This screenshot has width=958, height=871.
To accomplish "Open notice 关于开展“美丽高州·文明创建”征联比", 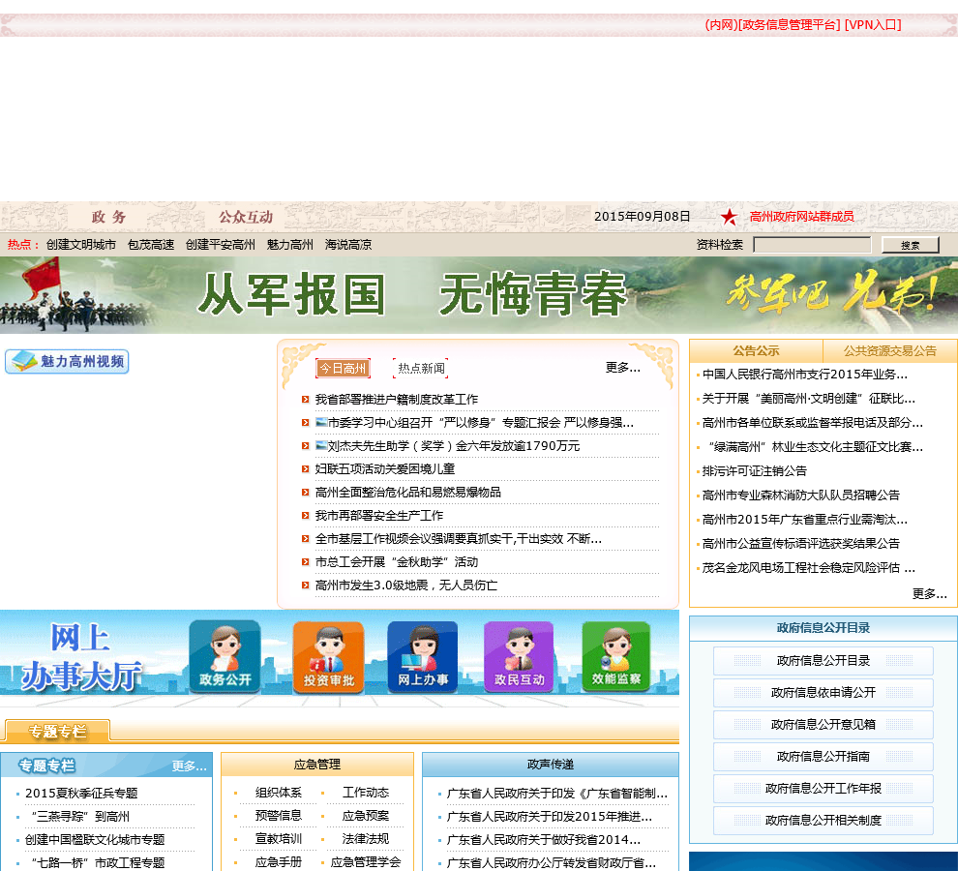I will tap(808, 399).
